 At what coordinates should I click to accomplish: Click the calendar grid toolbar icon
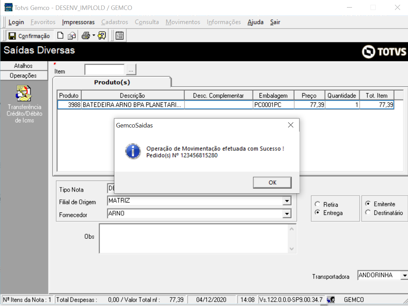pyautogui.click(x=120, y=36)
